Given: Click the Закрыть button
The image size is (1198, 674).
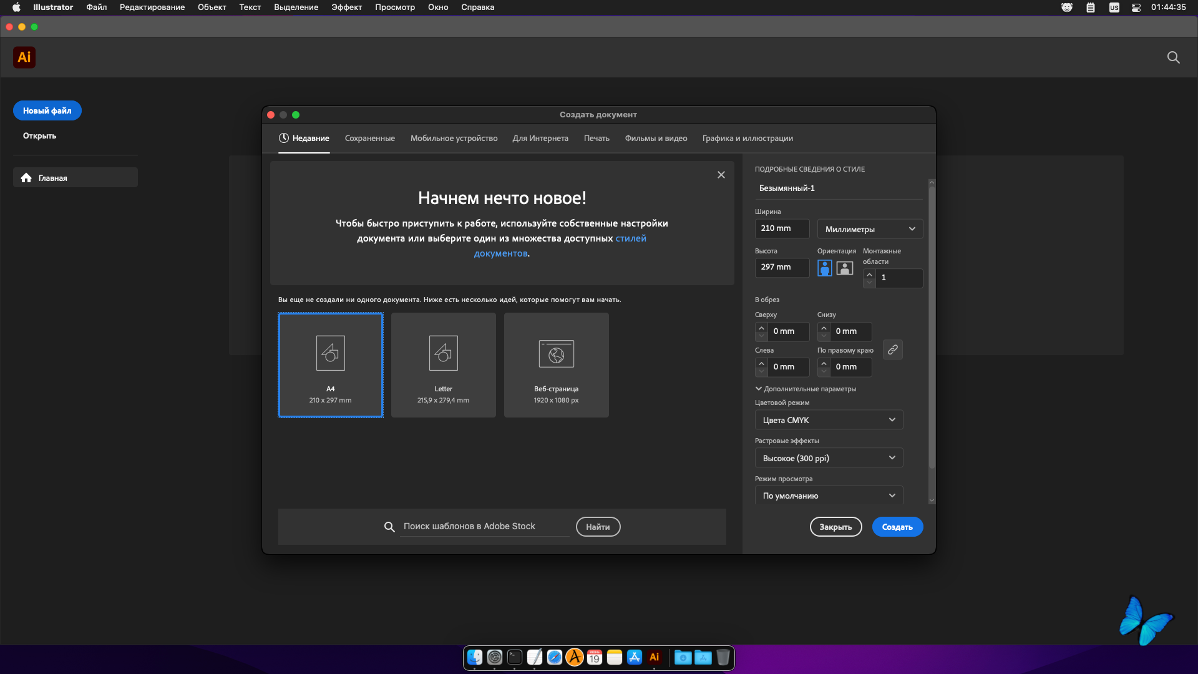Looking at the screenshot, I should [x=835, y=527].
